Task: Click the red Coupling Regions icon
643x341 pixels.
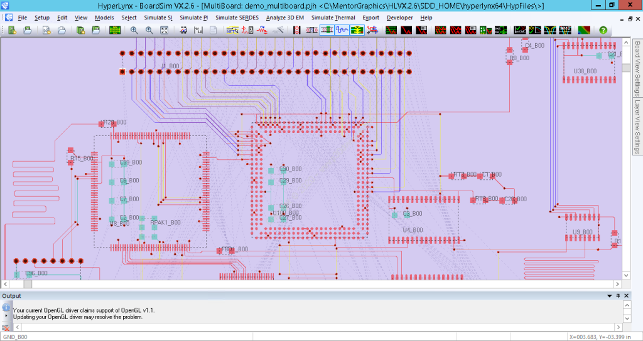Action: [297, 30]
